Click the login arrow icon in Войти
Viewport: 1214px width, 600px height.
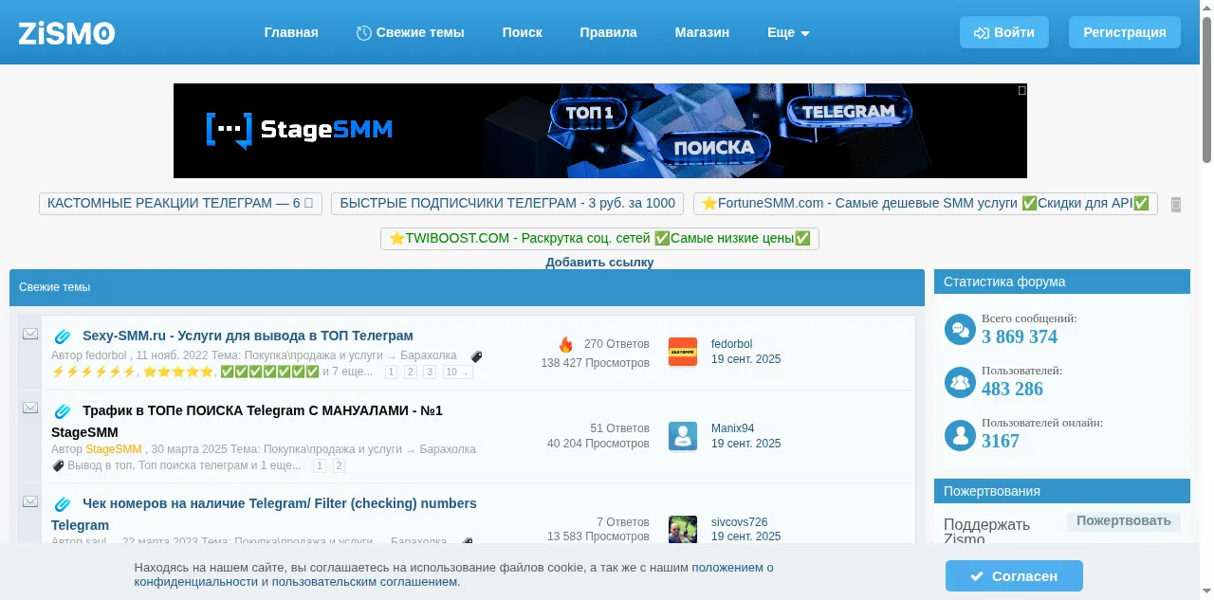tap(982, 33)
